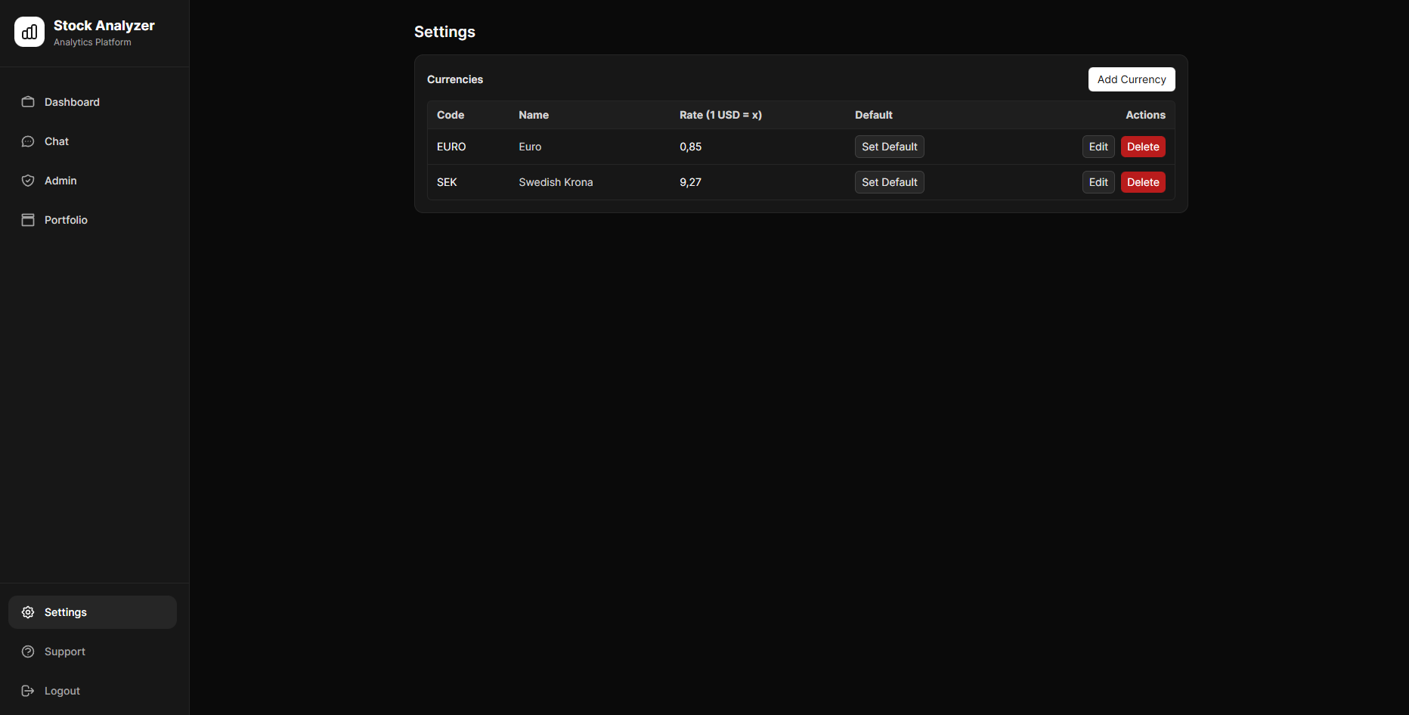Navigate to the Chat section
Screen dimensions: 1409x715
pos(56,141)
